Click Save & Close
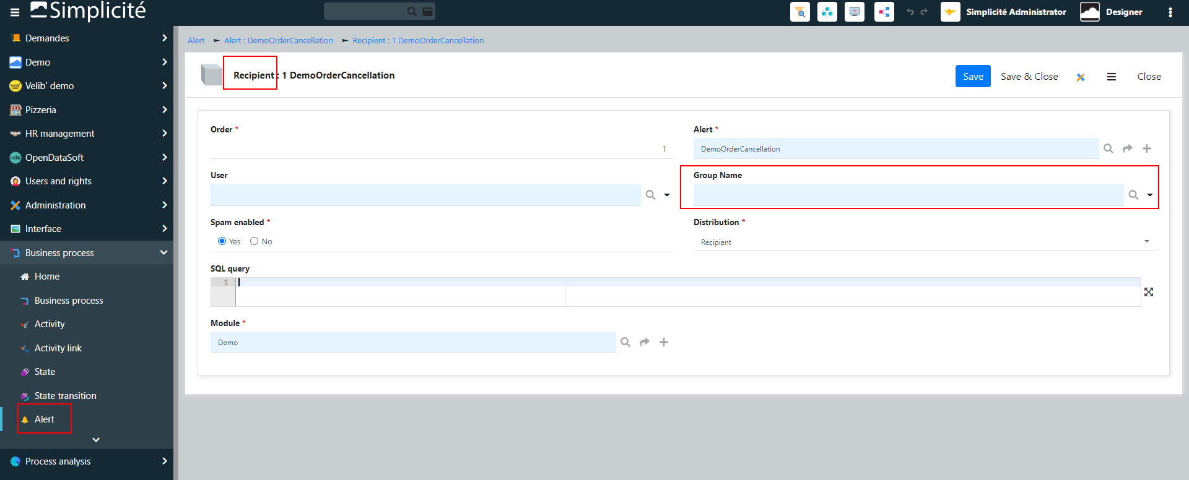The image size is (1189, 480). coord(1029,77)
